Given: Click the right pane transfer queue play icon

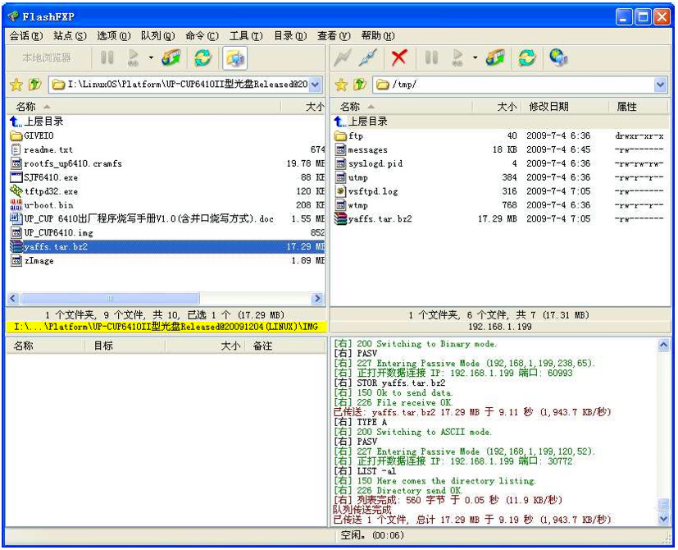Looking at the screenshot, I should point(457,57).
